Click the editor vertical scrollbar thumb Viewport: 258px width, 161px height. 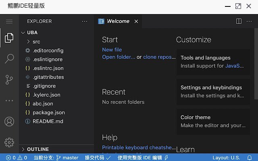[x=256, y=64]
